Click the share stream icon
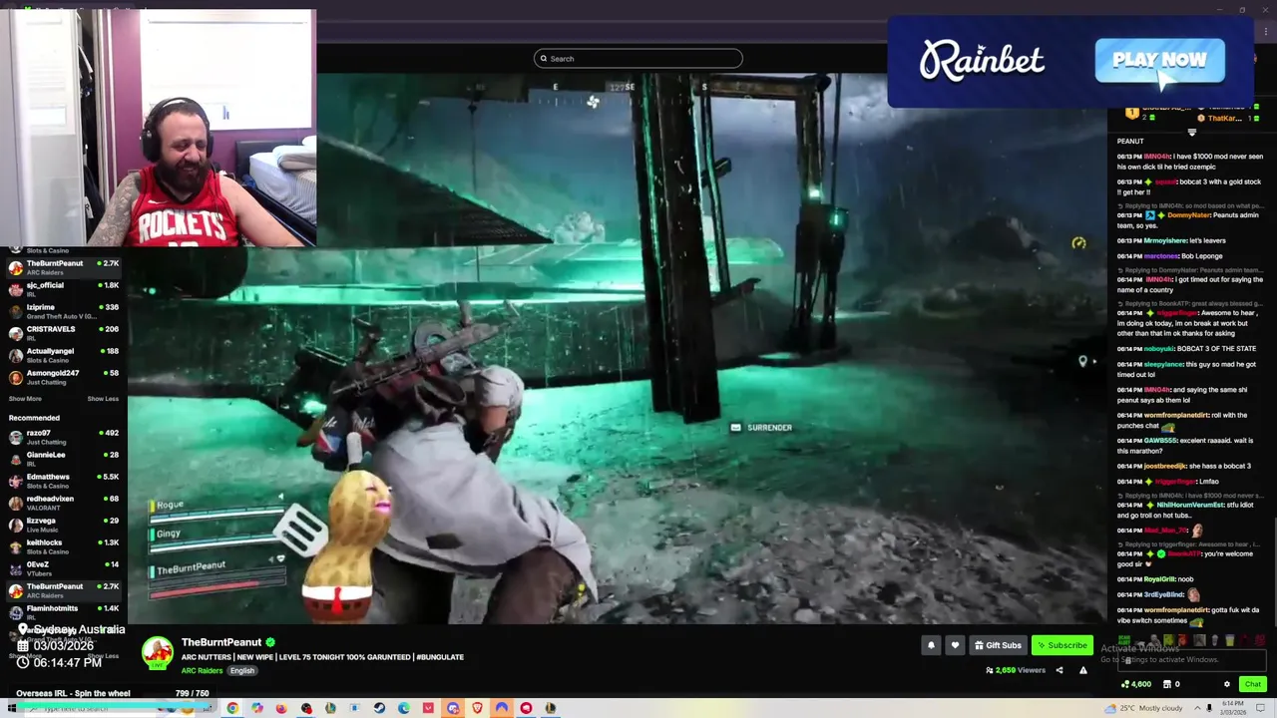Viewport: 1277px width, 718px height. [1060, 670]
